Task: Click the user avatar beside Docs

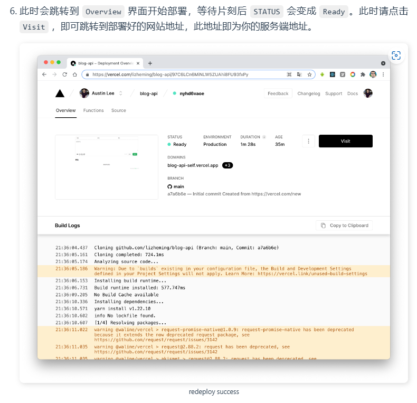Action: (368, 93)
